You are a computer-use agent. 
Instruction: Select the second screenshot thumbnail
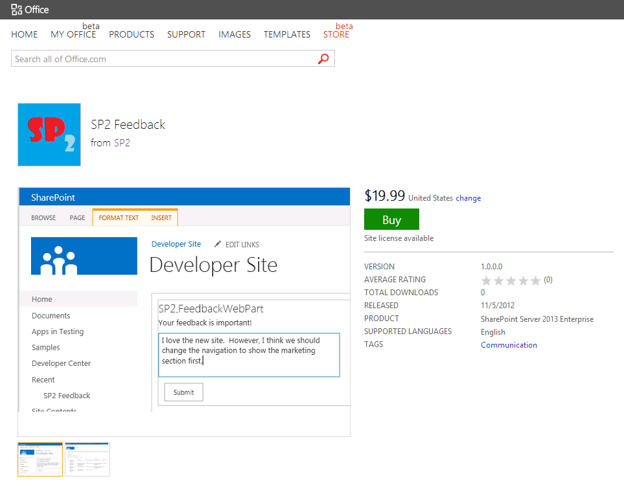point(87,459)
